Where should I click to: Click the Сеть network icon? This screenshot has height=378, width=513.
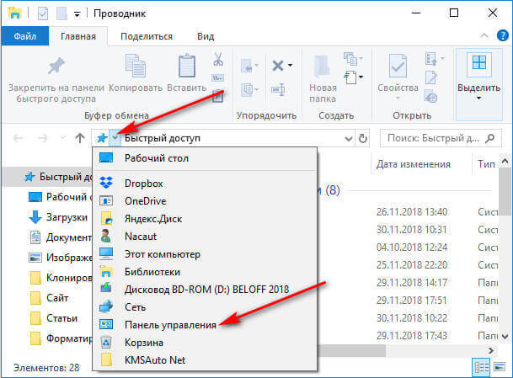(106, 306)
